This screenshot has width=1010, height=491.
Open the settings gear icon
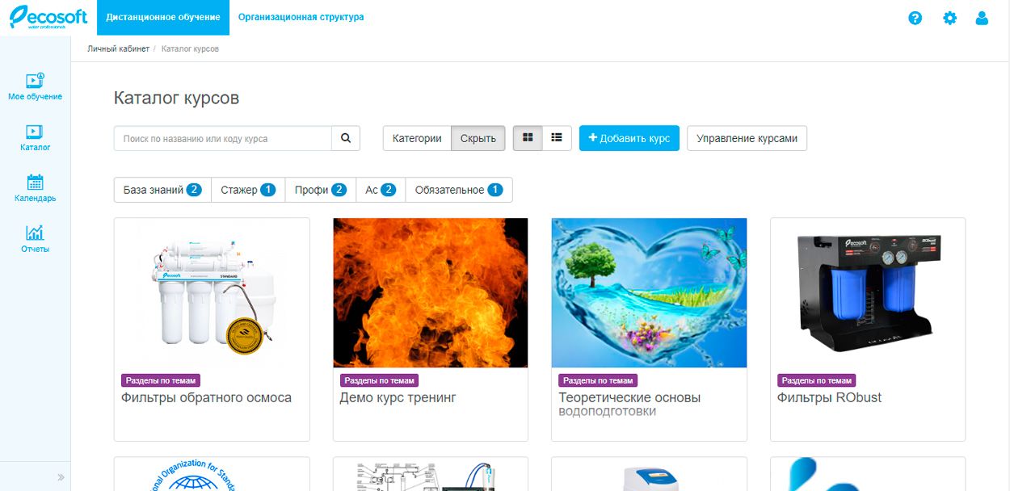949,18
